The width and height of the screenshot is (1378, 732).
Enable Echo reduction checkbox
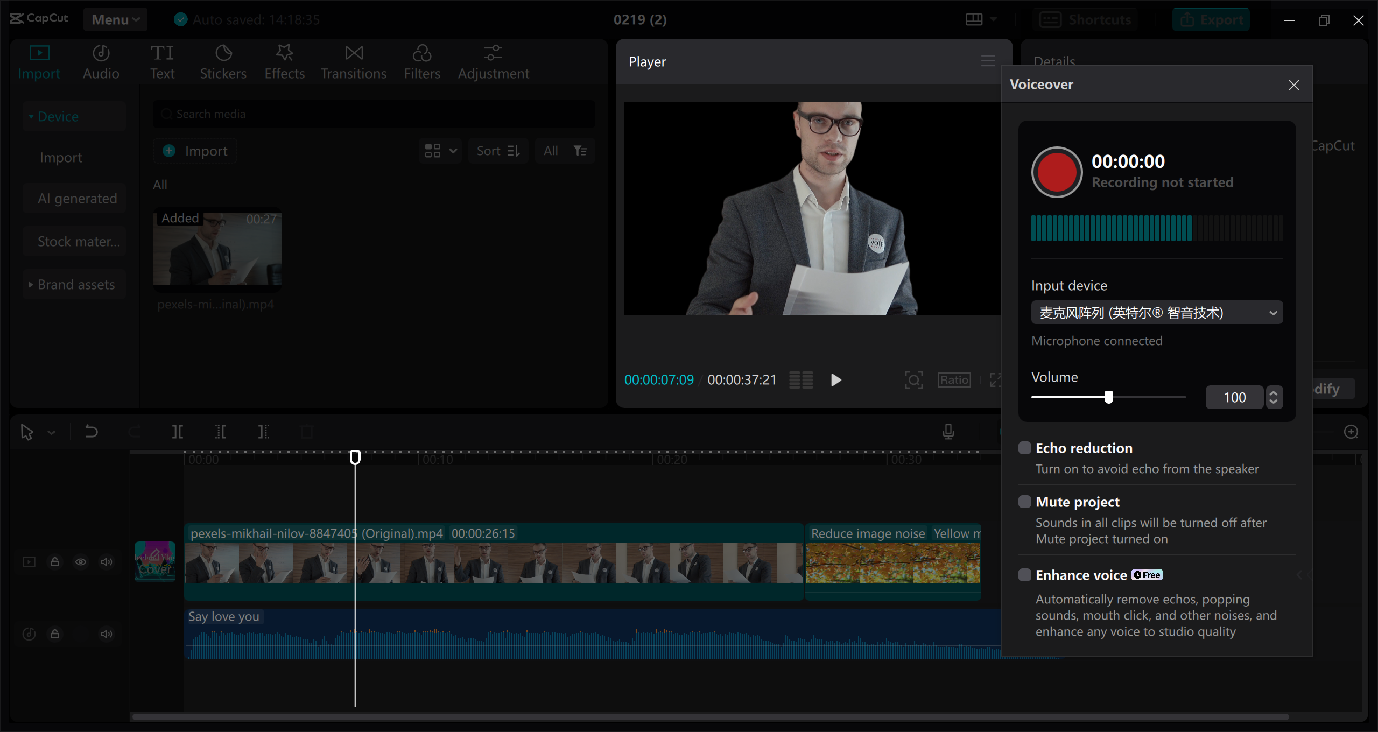pos(1023,448)
